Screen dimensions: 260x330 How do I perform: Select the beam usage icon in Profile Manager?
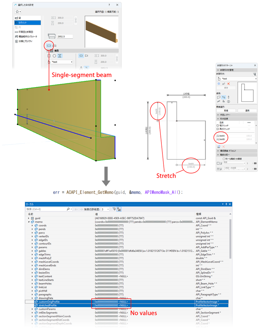224,97
